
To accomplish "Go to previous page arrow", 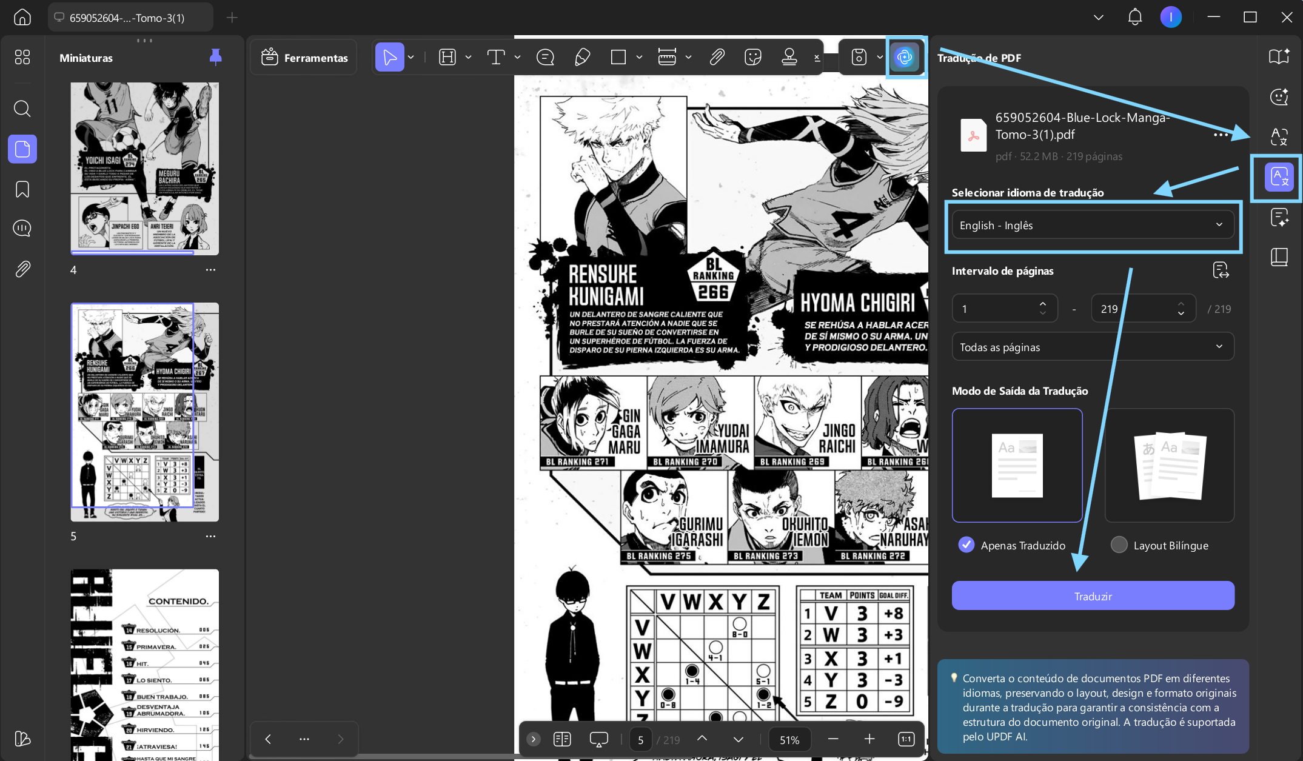I will point(702,739).
